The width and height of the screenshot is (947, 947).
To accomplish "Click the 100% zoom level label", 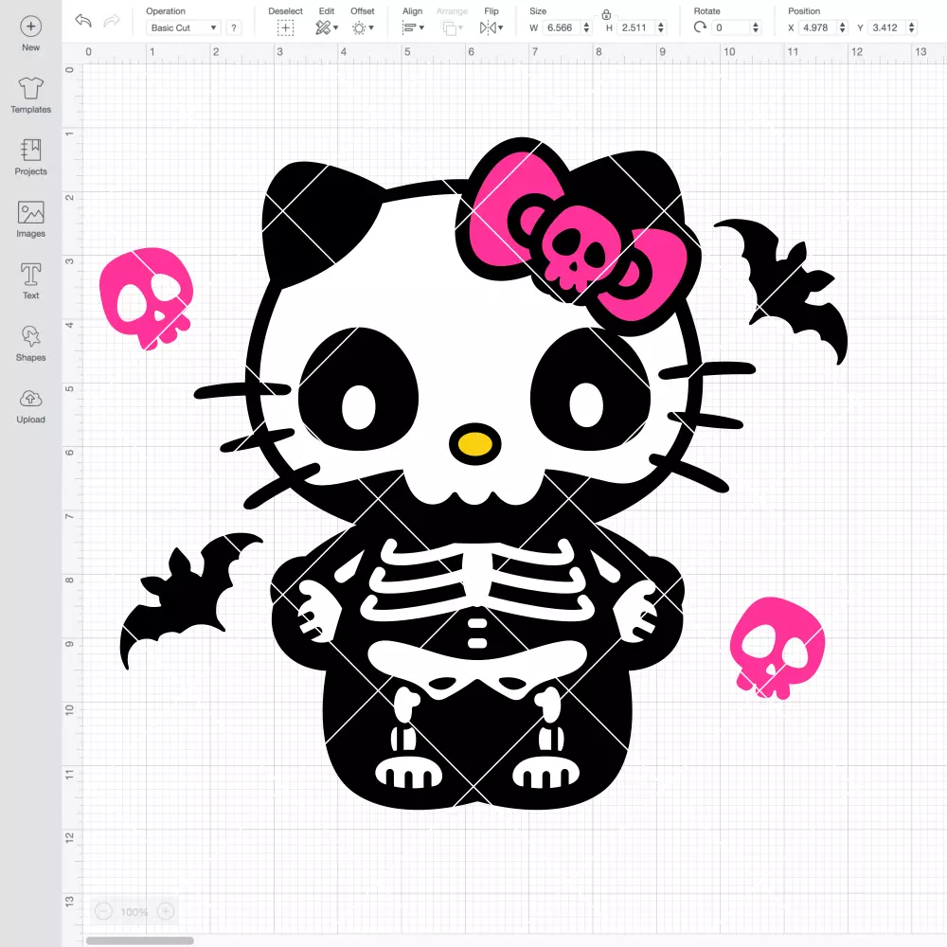I will point(134,911).
